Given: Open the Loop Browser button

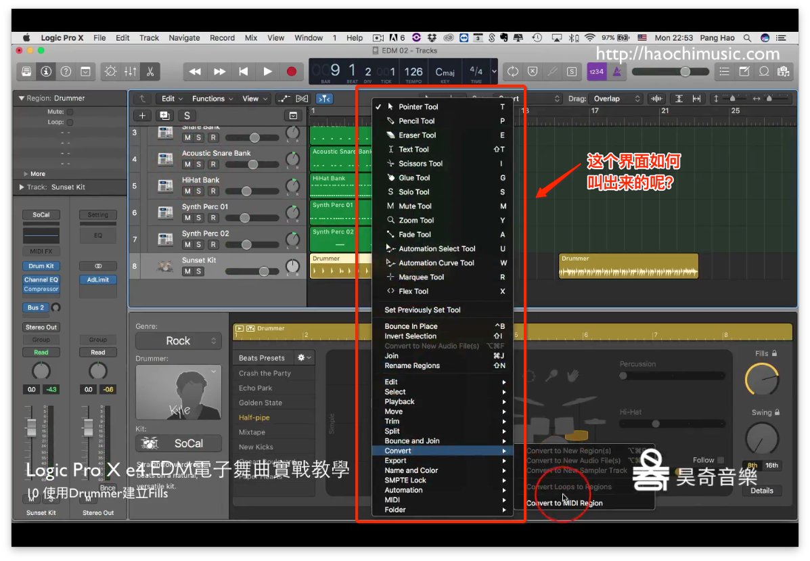Looking at the screenshot, I should coord(763,72).
